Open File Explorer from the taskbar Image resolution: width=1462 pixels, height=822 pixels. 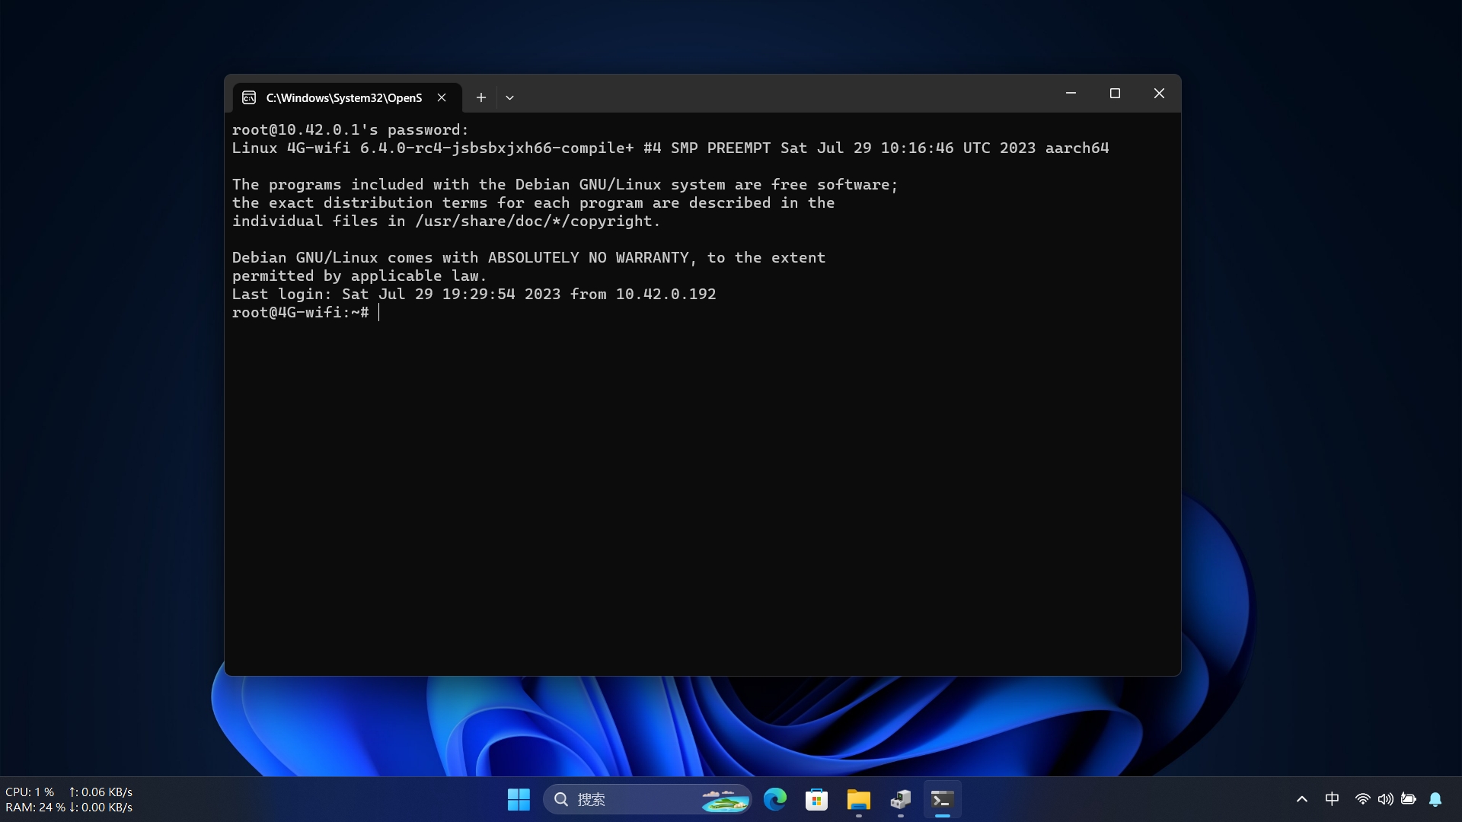[x=858, y=799]
